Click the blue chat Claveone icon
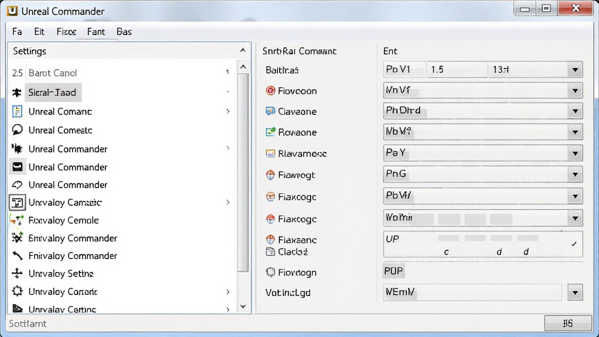Screen dimensions: 599x337 [x=270, y=111]
